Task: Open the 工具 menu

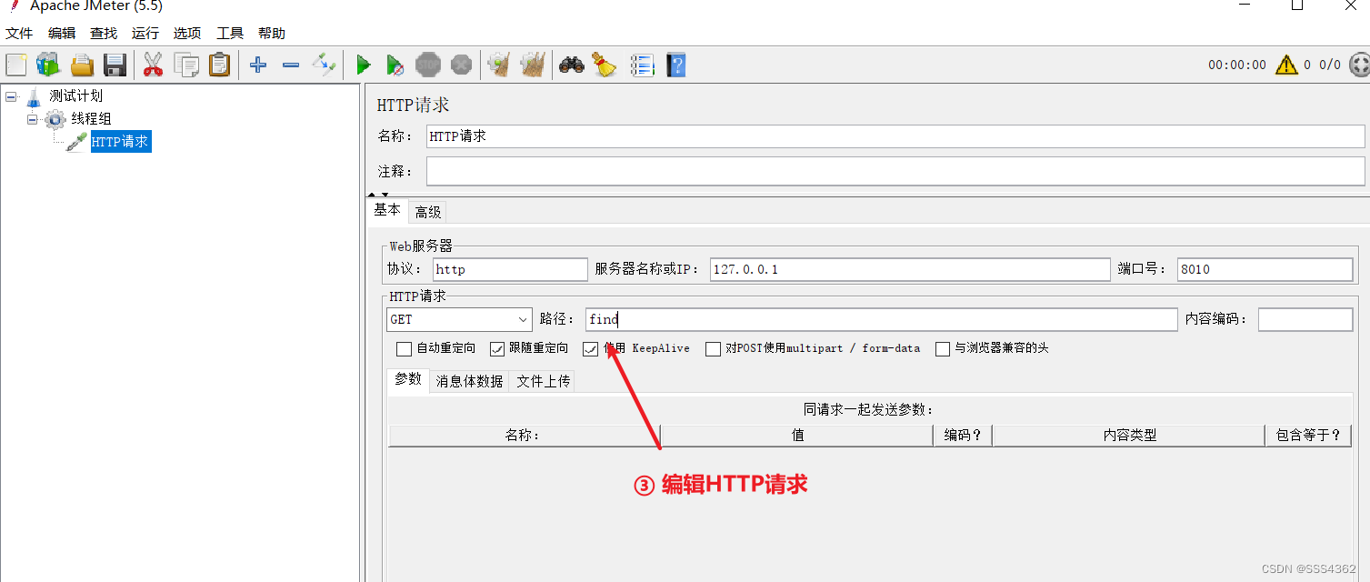Action: point(230,33)
